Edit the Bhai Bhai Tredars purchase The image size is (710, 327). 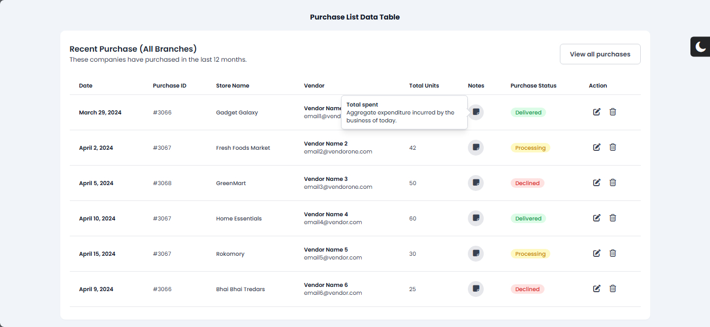point(596,288)
